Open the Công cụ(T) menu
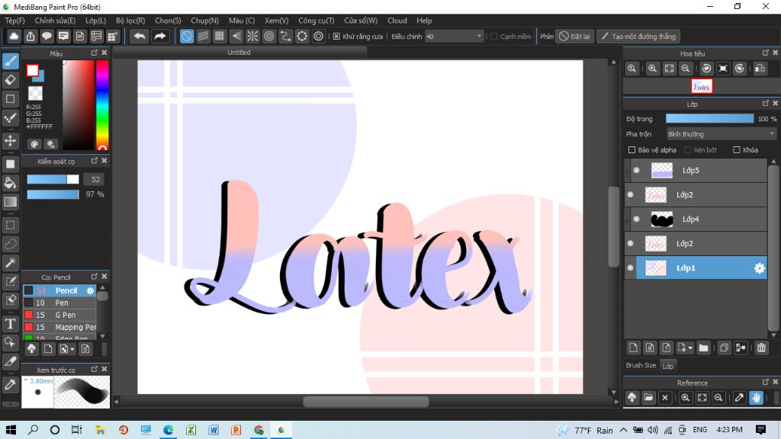This screenshot has height=439, width=781. point(317,21)
